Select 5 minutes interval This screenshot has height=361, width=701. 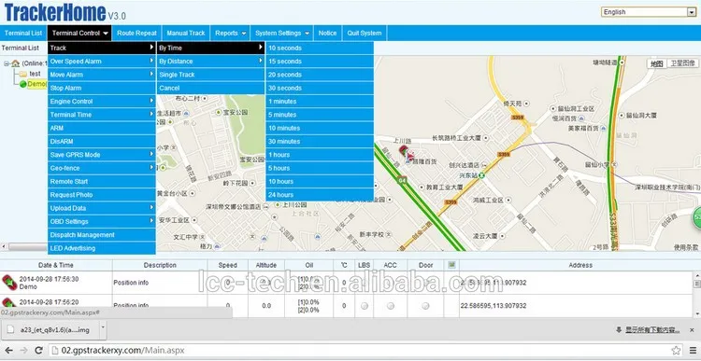point(320,115)
